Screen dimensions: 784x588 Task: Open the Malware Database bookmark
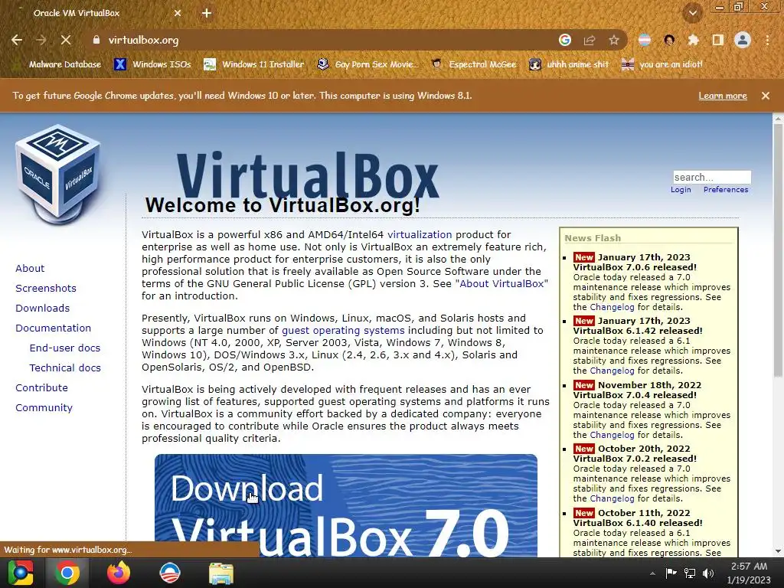(x=58, y=64)
